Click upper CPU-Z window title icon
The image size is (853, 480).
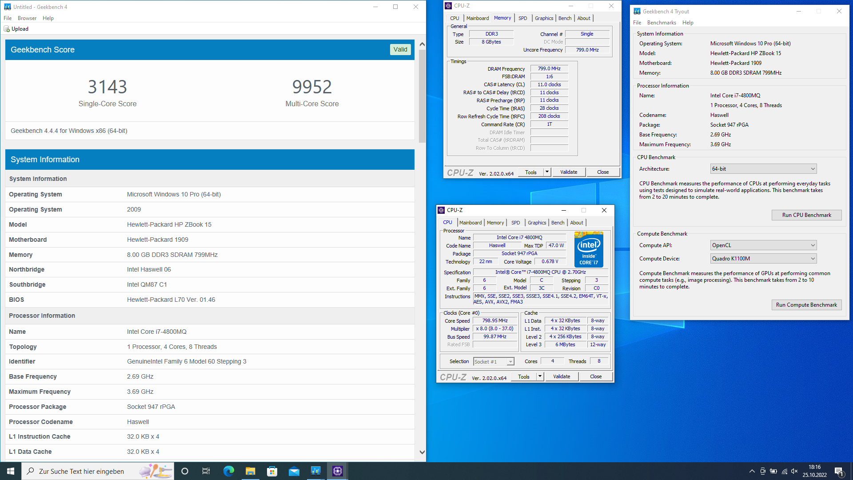tap(448, 6)
